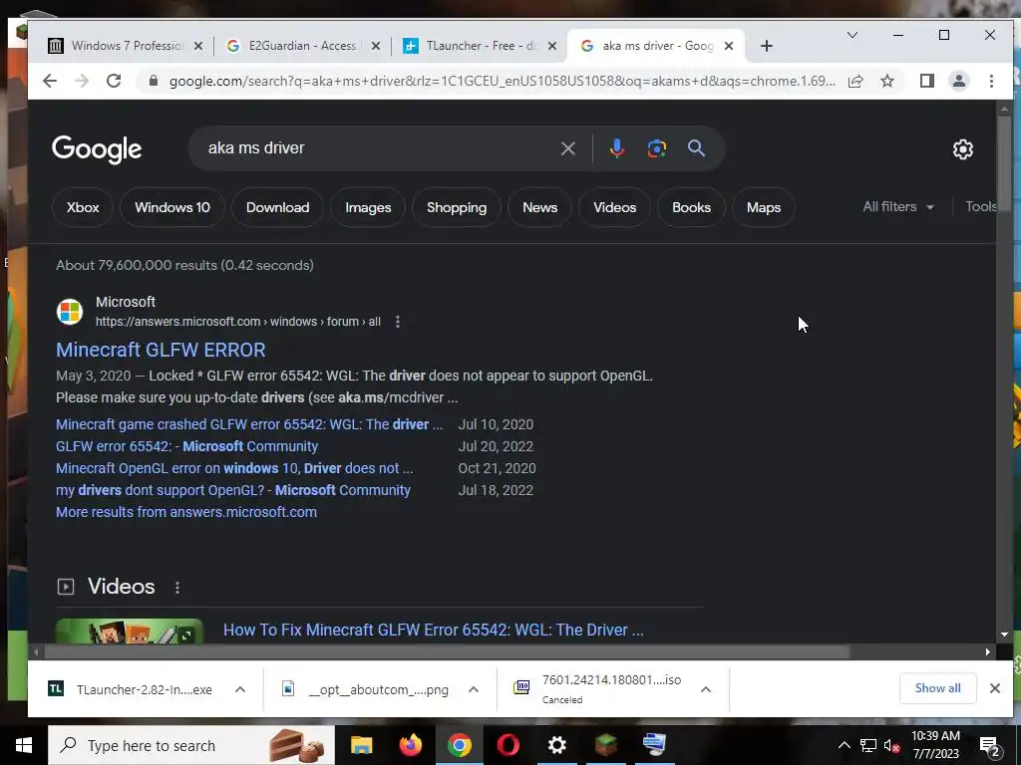Open Opera from the taskbar
1021x765 pixels.
tap(508, 745)
